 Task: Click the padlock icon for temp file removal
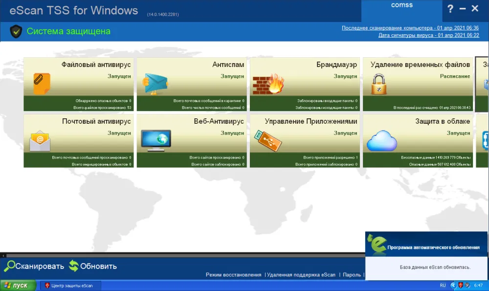(379, 84)
